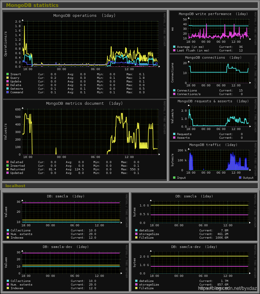Click the cyan Getmore legend swatch

[x=8, y=89]
